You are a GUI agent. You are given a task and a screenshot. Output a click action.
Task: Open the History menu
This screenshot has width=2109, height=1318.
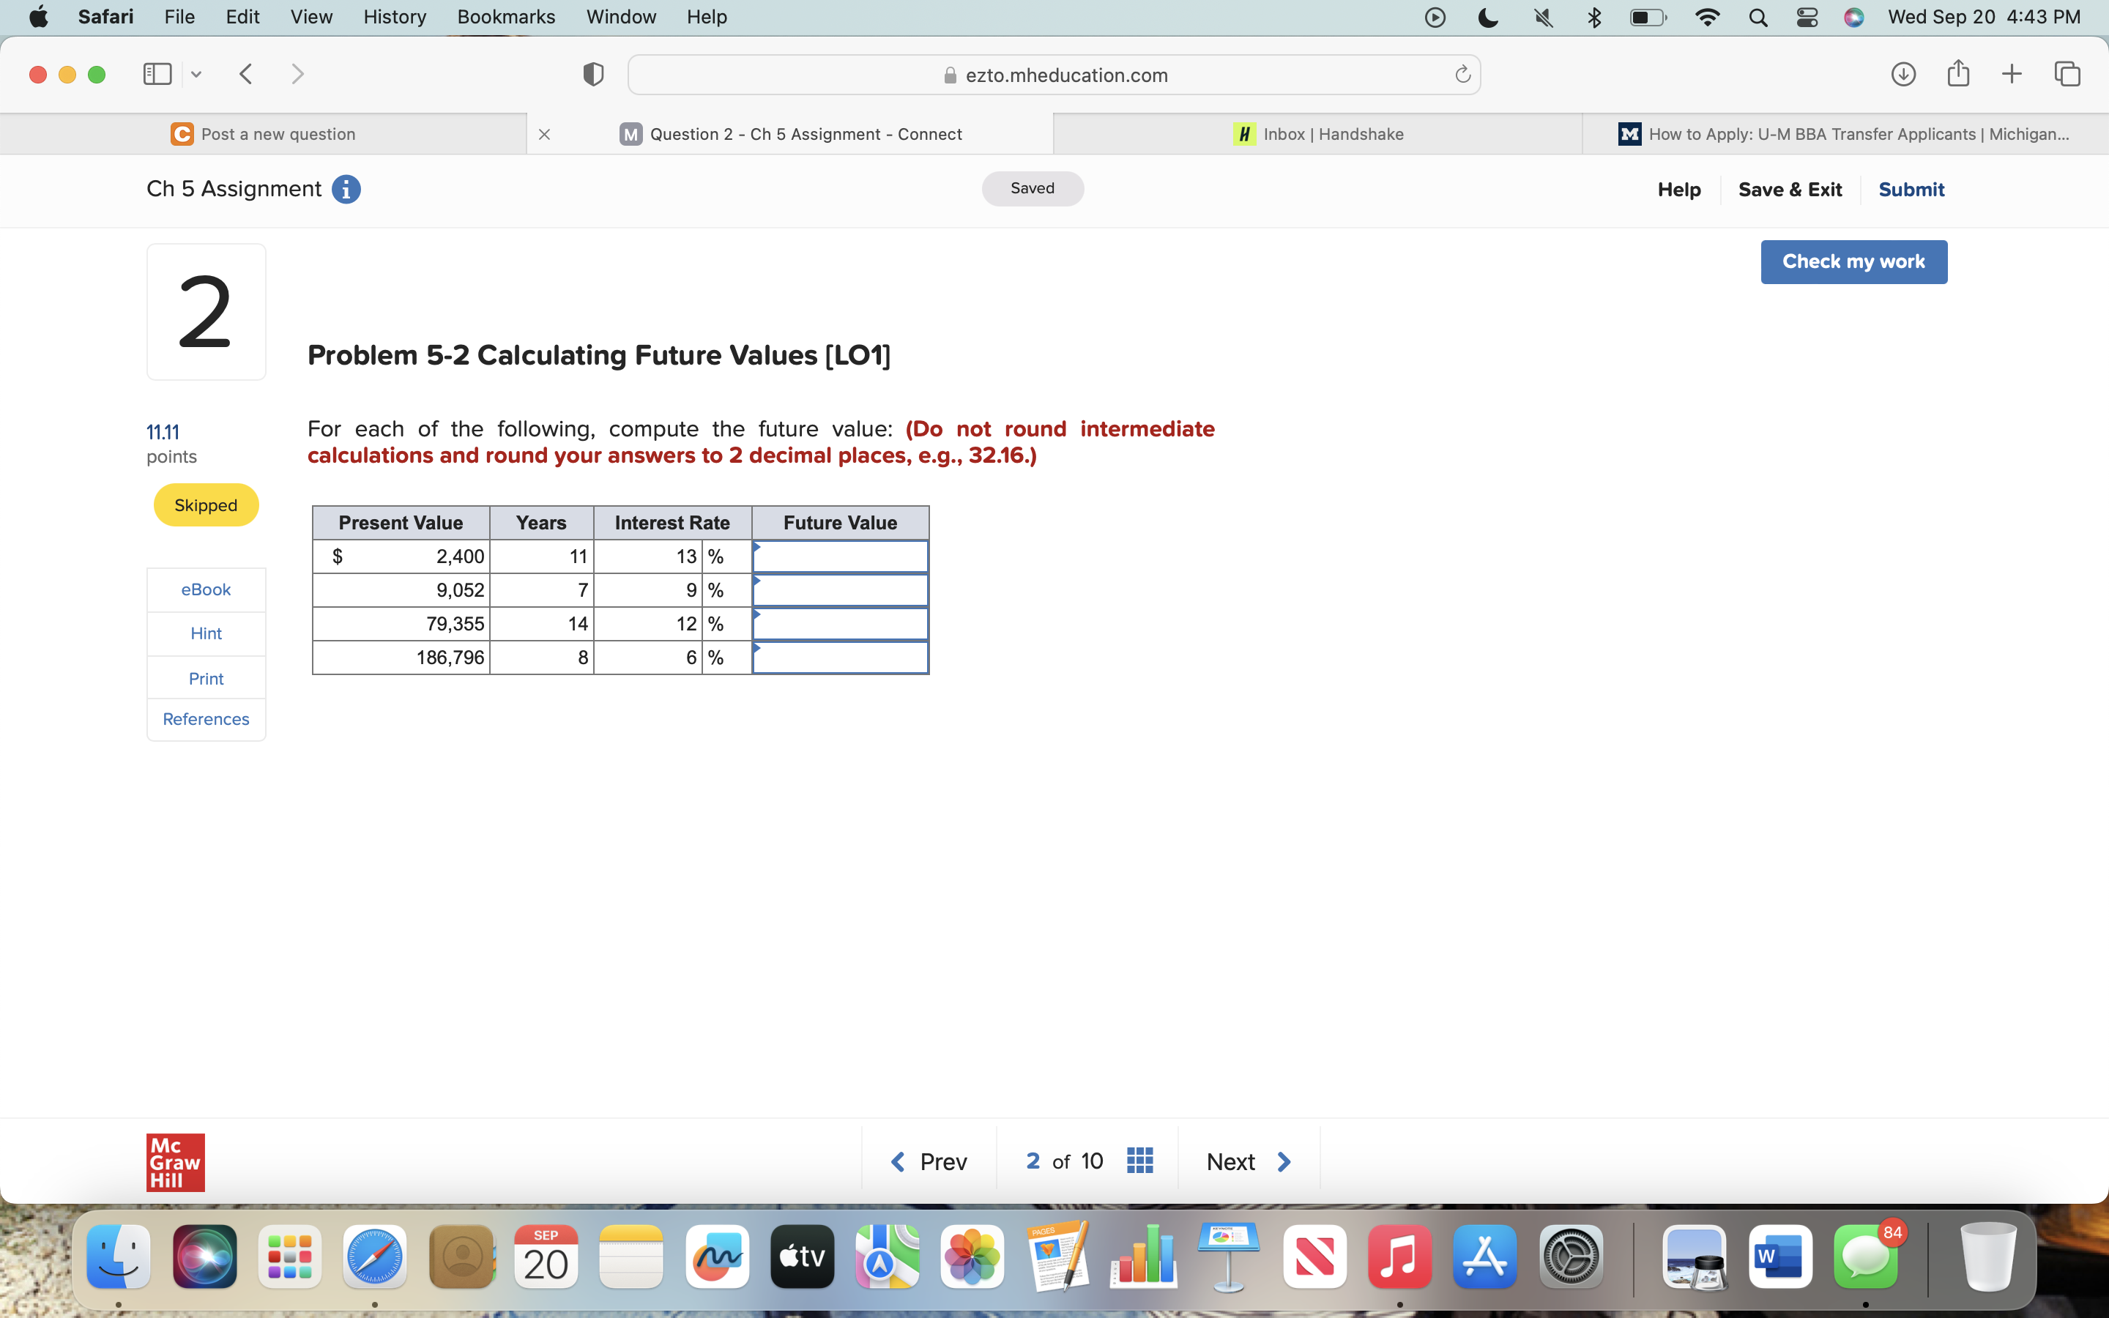pyautogui.click(x=394, y=17)
